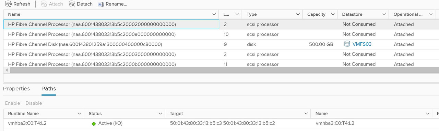Click the Rename icon
Screen dimensions: 439x131
tap(101, 4)
